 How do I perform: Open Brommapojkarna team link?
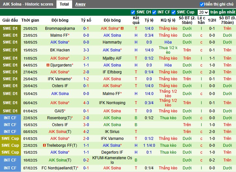[x=60, y=29]
